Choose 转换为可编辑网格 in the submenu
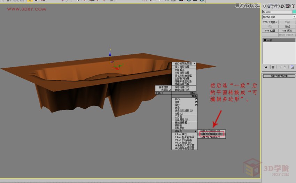 click(x=212, y=131)
